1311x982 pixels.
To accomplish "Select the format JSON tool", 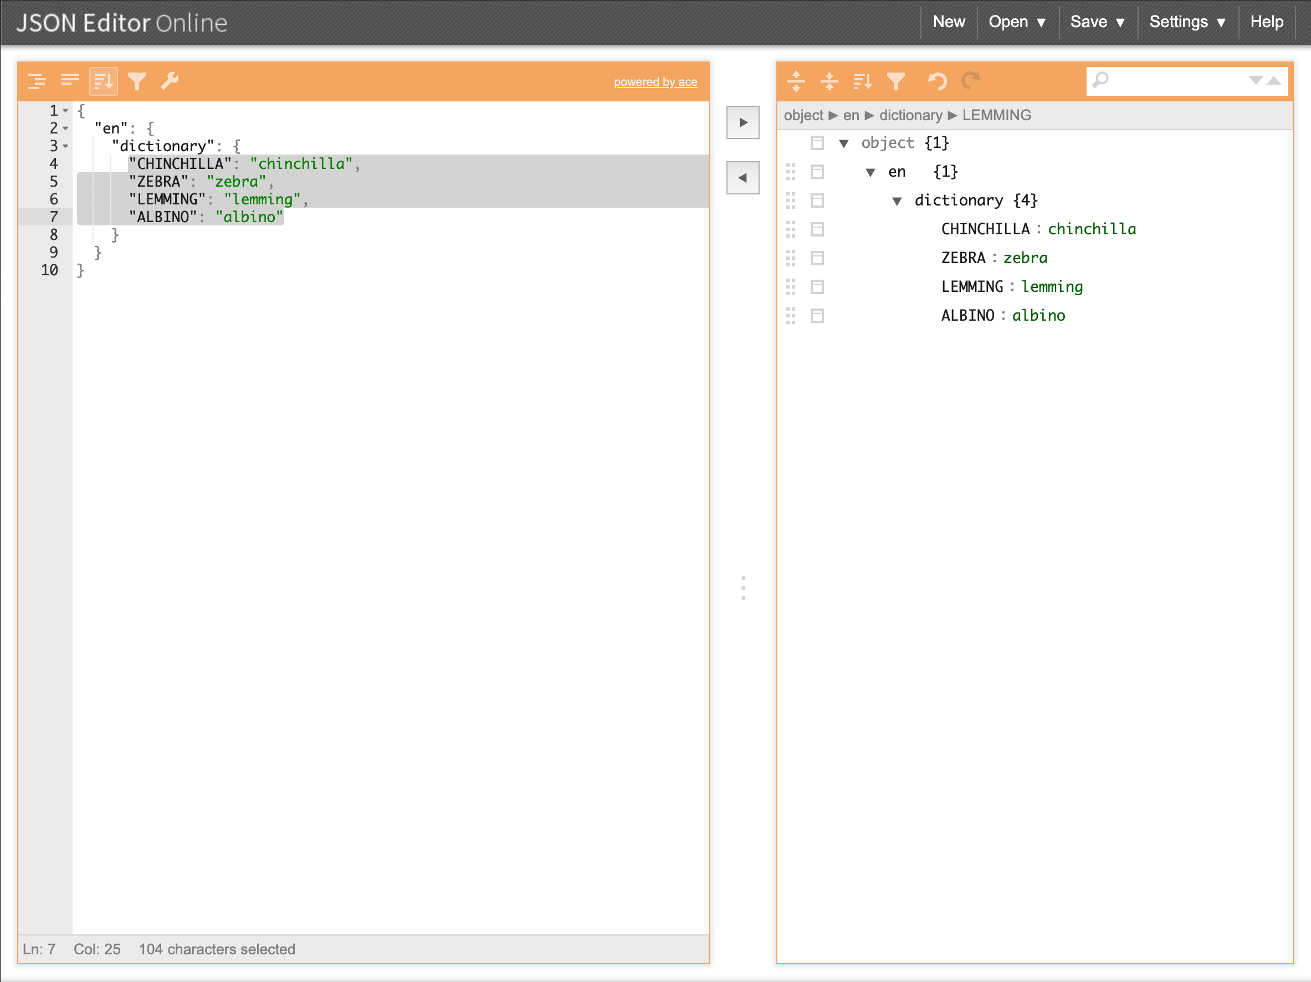I will [38, 80].
